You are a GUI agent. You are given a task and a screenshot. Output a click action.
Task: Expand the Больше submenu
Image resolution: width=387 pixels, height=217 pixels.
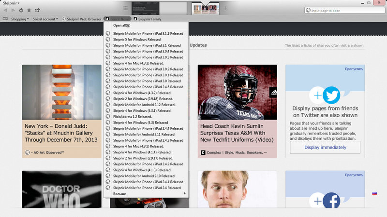146,194
